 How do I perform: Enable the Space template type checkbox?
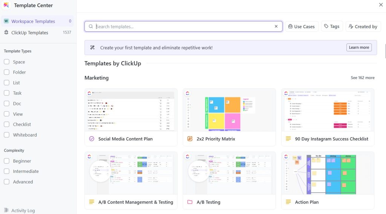[x=7, y=62]
